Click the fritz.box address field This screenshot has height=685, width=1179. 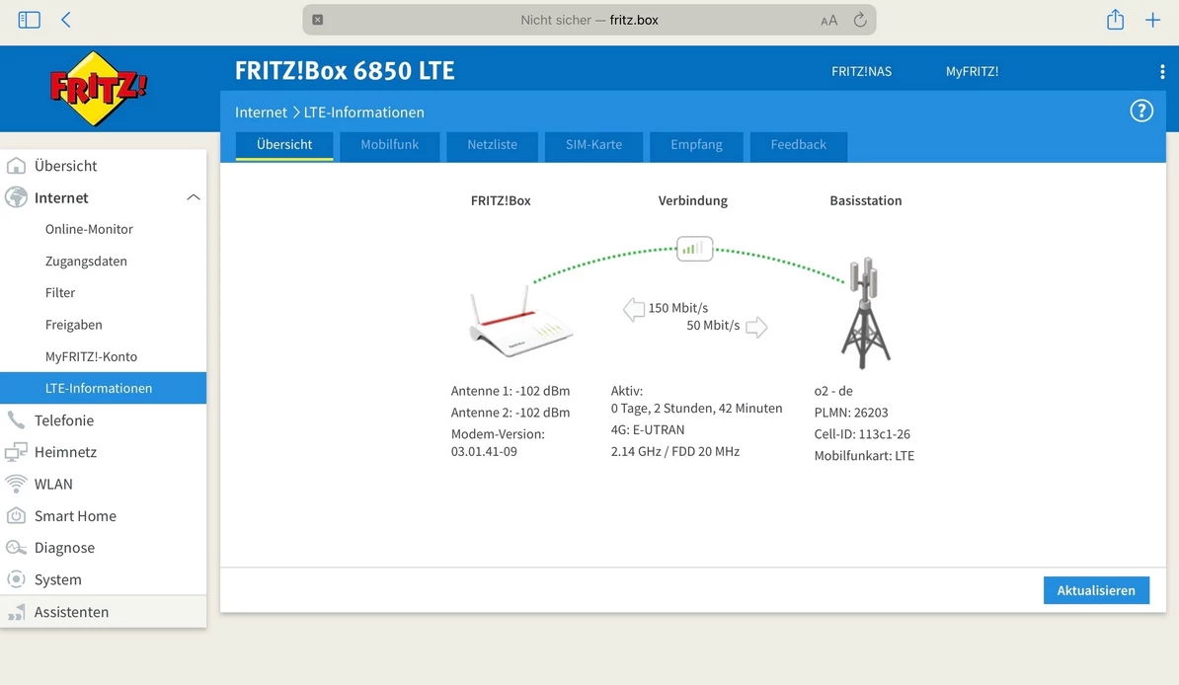coord(589,20)
